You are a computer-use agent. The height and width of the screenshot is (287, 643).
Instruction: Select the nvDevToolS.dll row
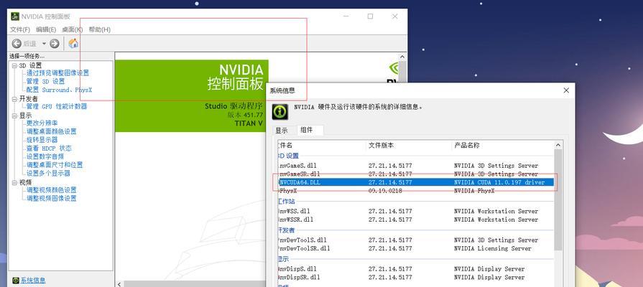tap(416, 240)
